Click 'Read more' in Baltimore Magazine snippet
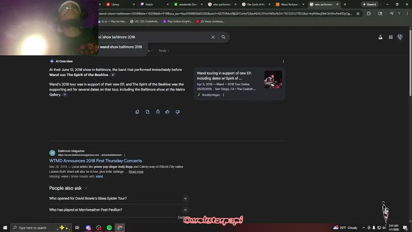412x232 pixels. (136, 172)
